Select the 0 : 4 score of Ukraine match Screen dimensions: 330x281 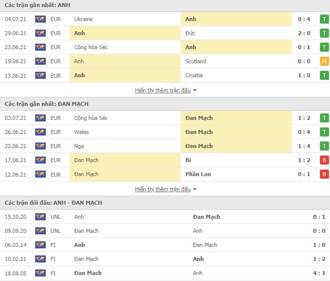[304, 19]
